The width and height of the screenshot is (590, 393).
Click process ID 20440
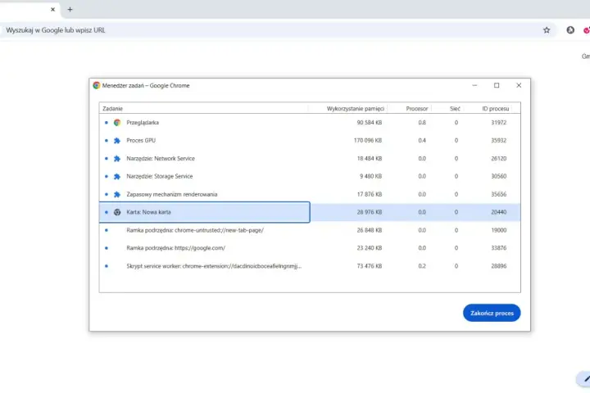click(x=498, y=212)
